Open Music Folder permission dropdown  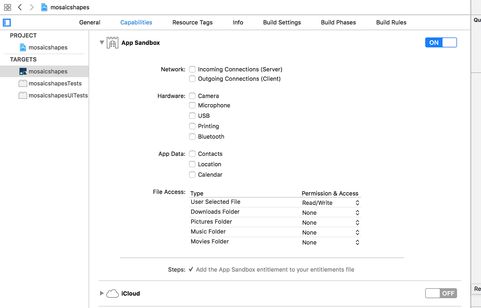click(x=331, y=233)
